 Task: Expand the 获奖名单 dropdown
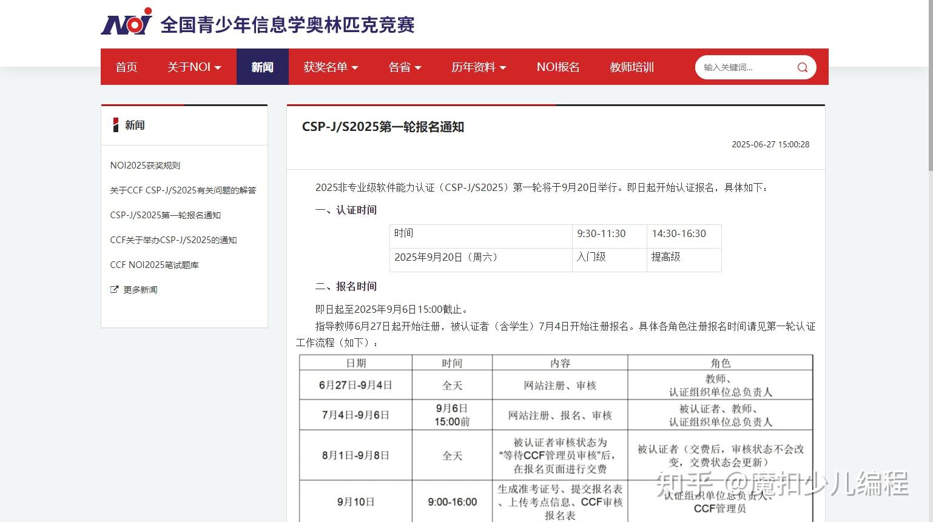[x=331, y=67]
